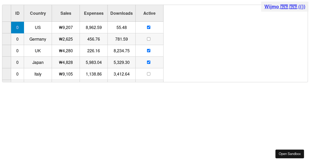Click the Sales value ₩2,625
310x163 pixels.
click(66, 39)
